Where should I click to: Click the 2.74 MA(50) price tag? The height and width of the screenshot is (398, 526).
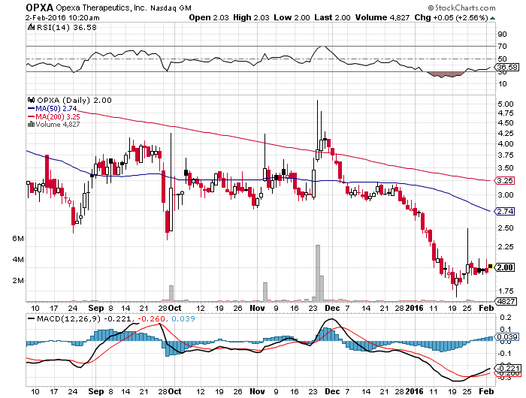(x=504, y=211)
